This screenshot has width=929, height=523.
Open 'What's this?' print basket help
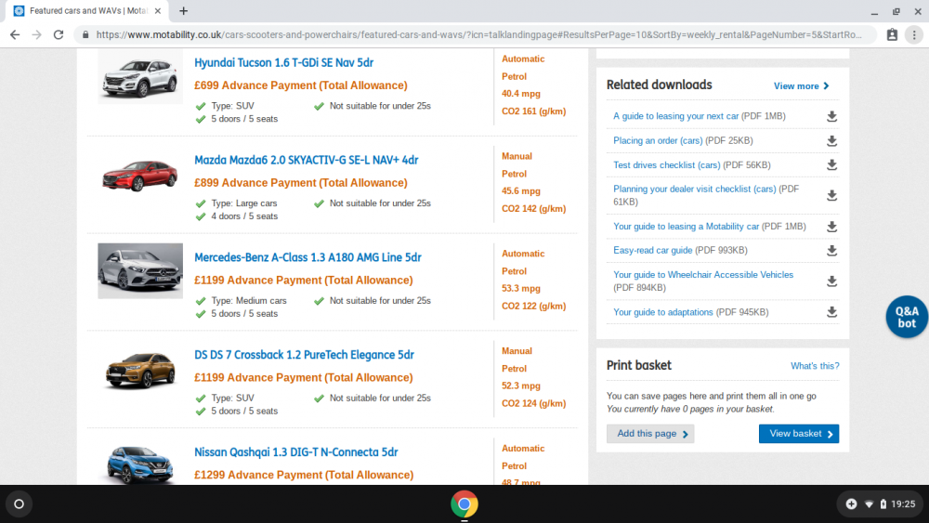(815, 366)
